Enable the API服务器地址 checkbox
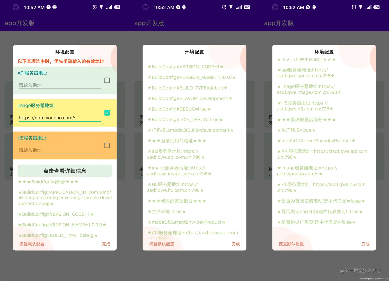Viewport: 389px width, 281px height. pos(107,80)
